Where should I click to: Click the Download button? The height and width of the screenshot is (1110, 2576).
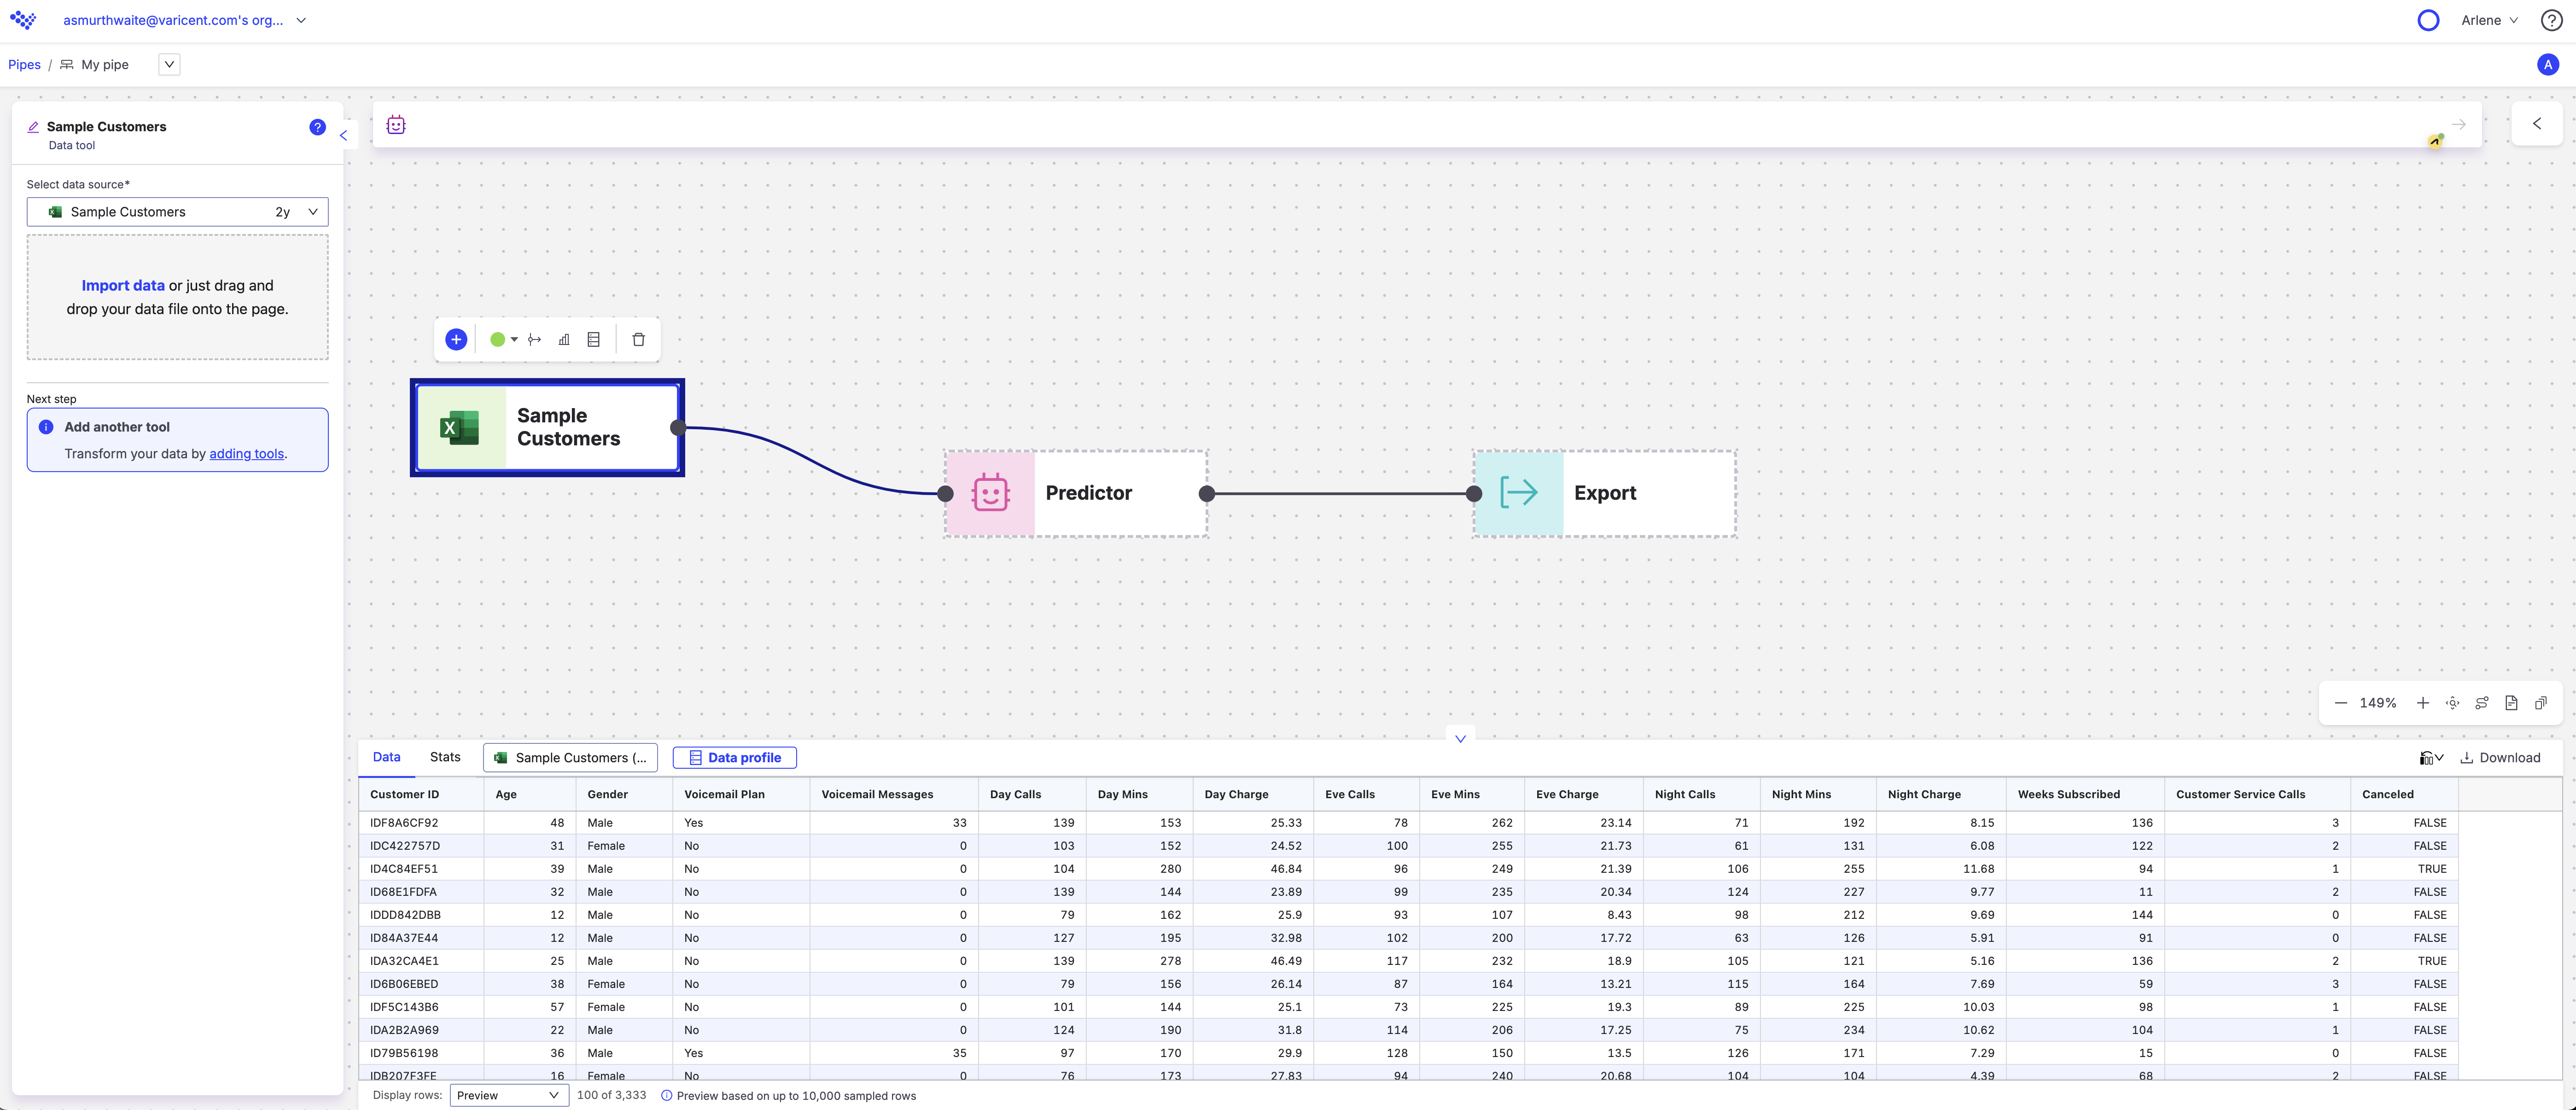click(2500, 758)
